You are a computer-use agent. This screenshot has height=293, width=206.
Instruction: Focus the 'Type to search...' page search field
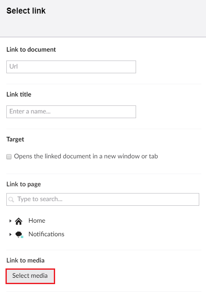click(x=103, y=199)
